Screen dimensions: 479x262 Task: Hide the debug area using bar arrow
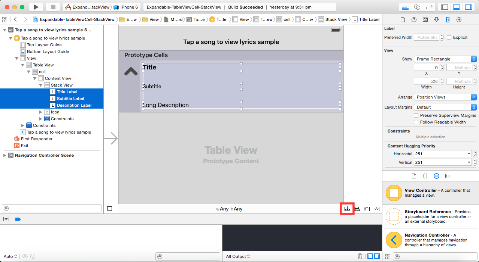pos(6,219)
